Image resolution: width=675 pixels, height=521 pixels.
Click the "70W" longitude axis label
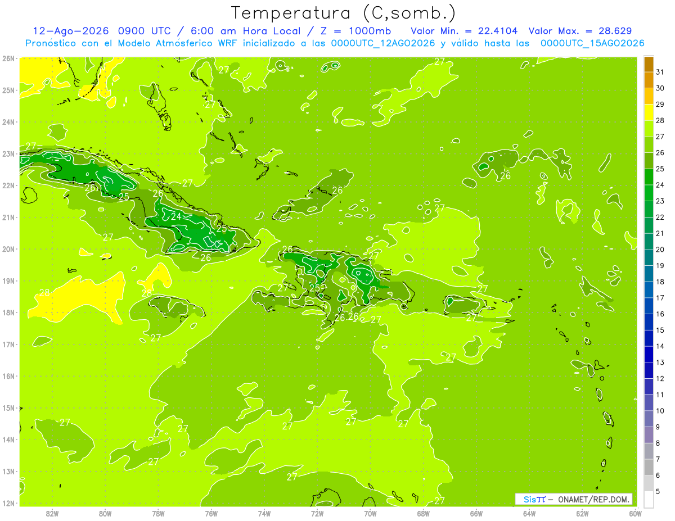[x=370, y=513]
